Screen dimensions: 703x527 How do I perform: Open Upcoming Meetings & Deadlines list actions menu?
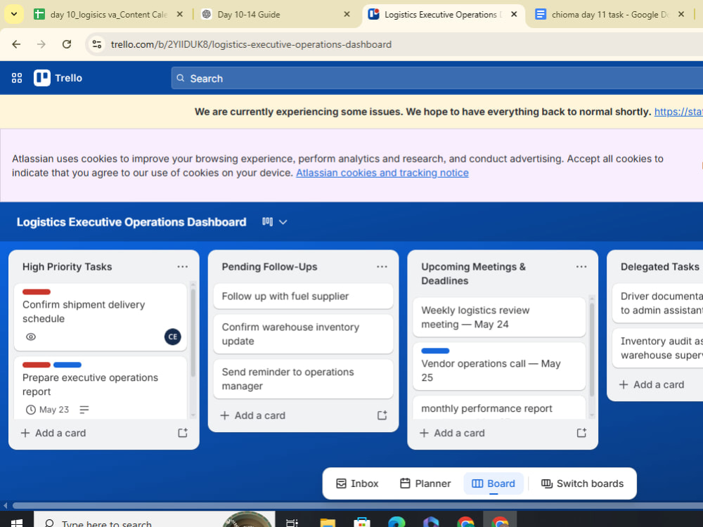click(581, 266)
